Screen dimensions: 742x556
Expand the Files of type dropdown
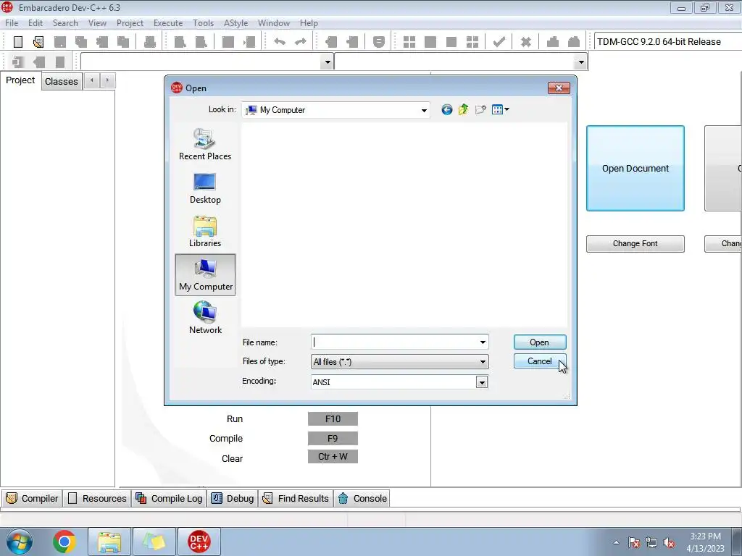[483, 362]
